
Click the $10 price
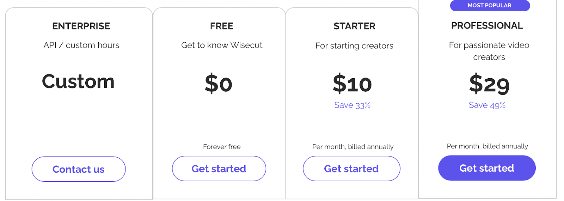[x=352, y=84]
